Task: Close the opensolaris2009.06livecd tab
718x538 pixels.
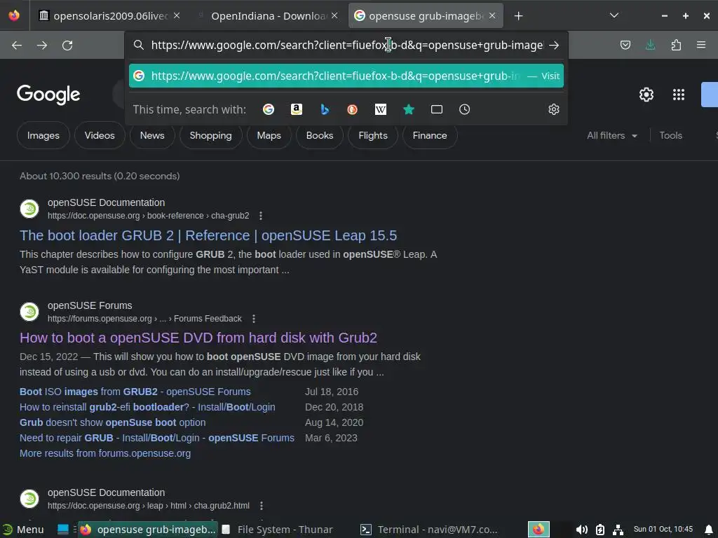Action: 177,15
